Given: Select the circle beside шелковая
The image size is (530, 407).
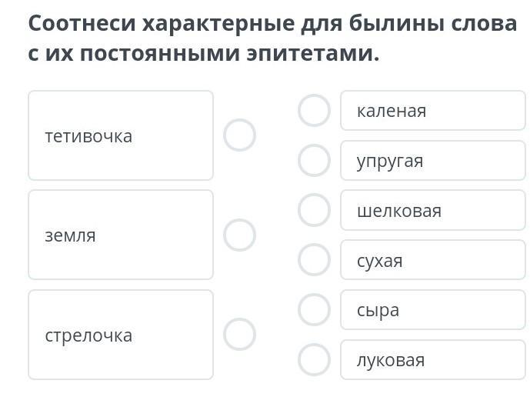Looking at the screenshot, I should [314, 211].
